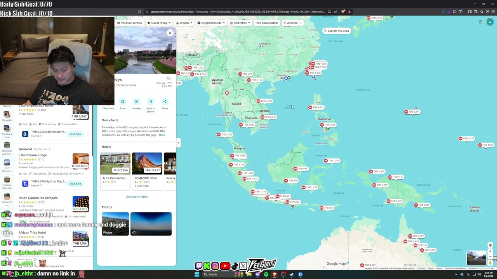Click hotel price pin THB 6,661
Image resolution: width=497 pixels, height=279 pixels.
[412, 112]
